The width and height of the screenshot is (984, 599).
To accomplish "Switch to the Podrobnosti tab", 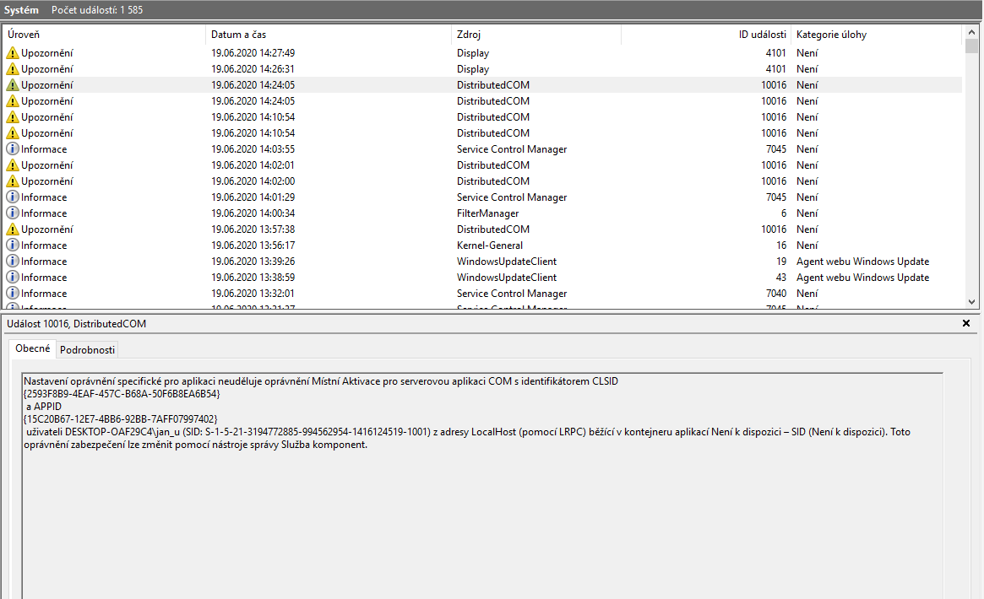I will point(87,350).
